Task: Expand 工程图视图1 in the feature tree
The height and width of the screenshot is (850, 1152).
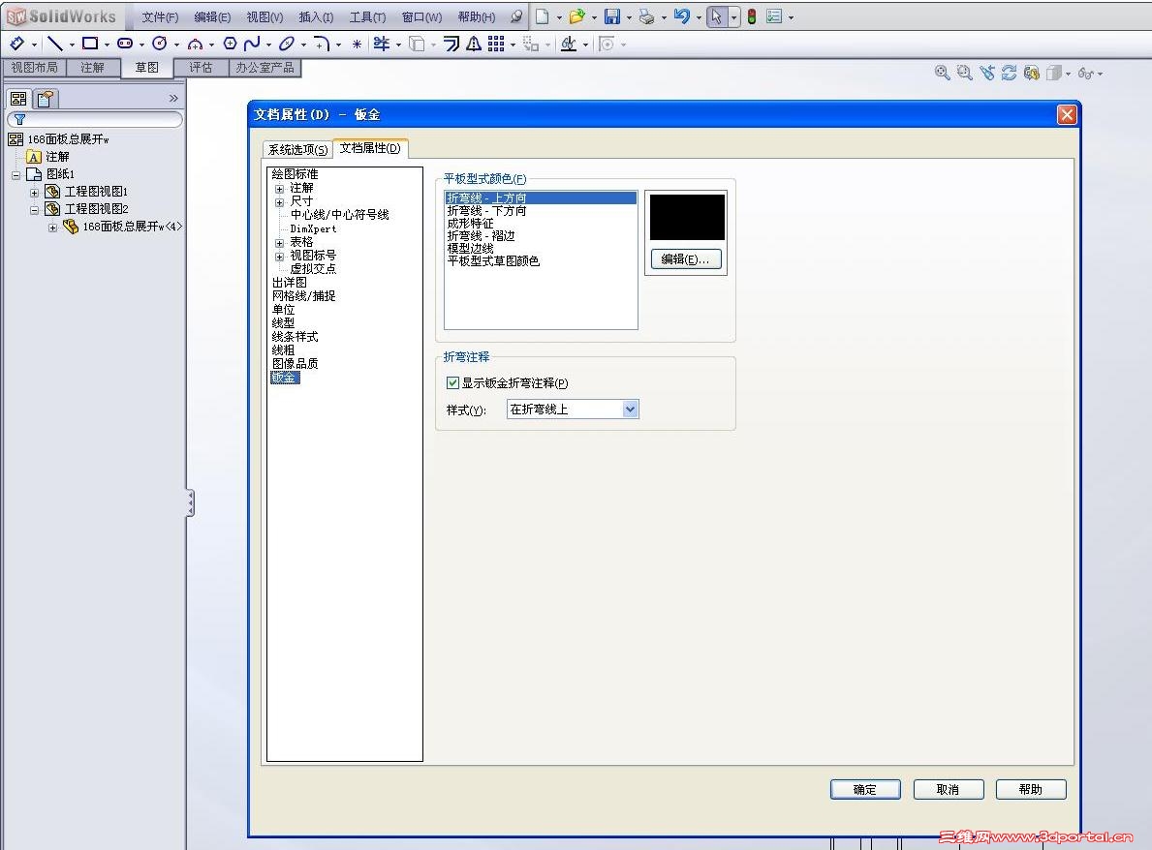Action: [34, 193]
